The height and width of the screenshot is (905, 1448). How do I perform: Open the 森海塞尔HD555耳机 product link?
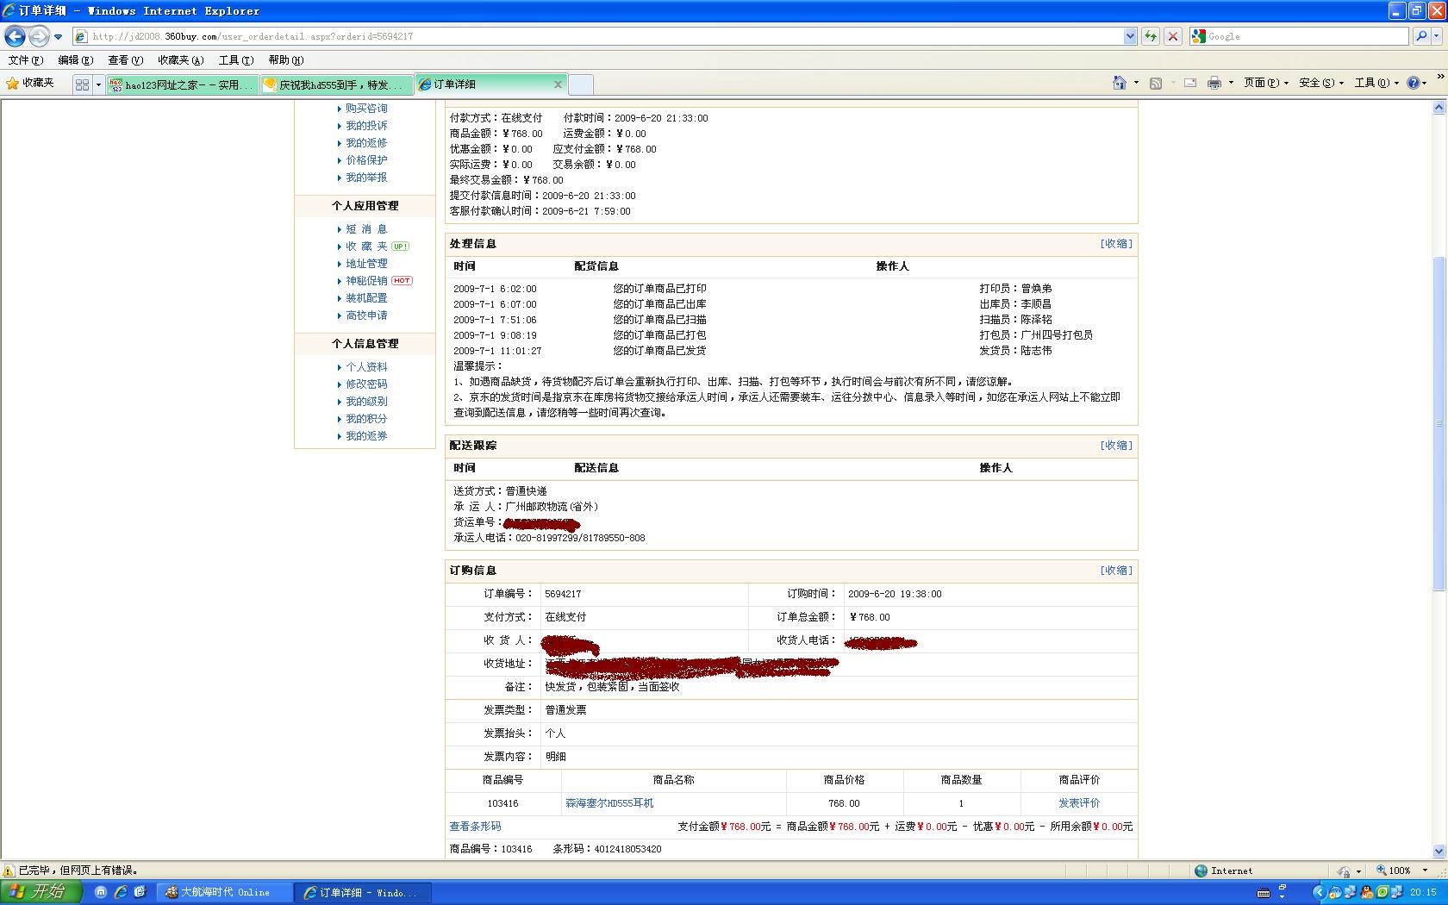pos(609,803)
